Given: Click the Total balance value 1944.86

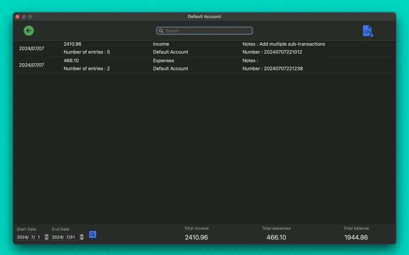Looking at the screenshot, I should [x=356, y=237].
